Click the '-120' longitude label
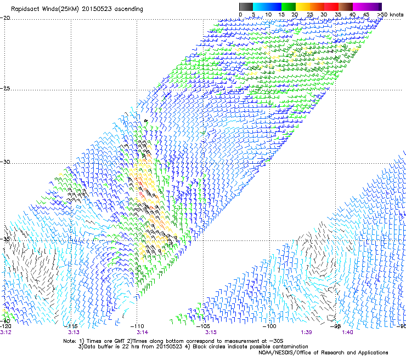Screen dimensions: 406x356 tap(5, 326)
